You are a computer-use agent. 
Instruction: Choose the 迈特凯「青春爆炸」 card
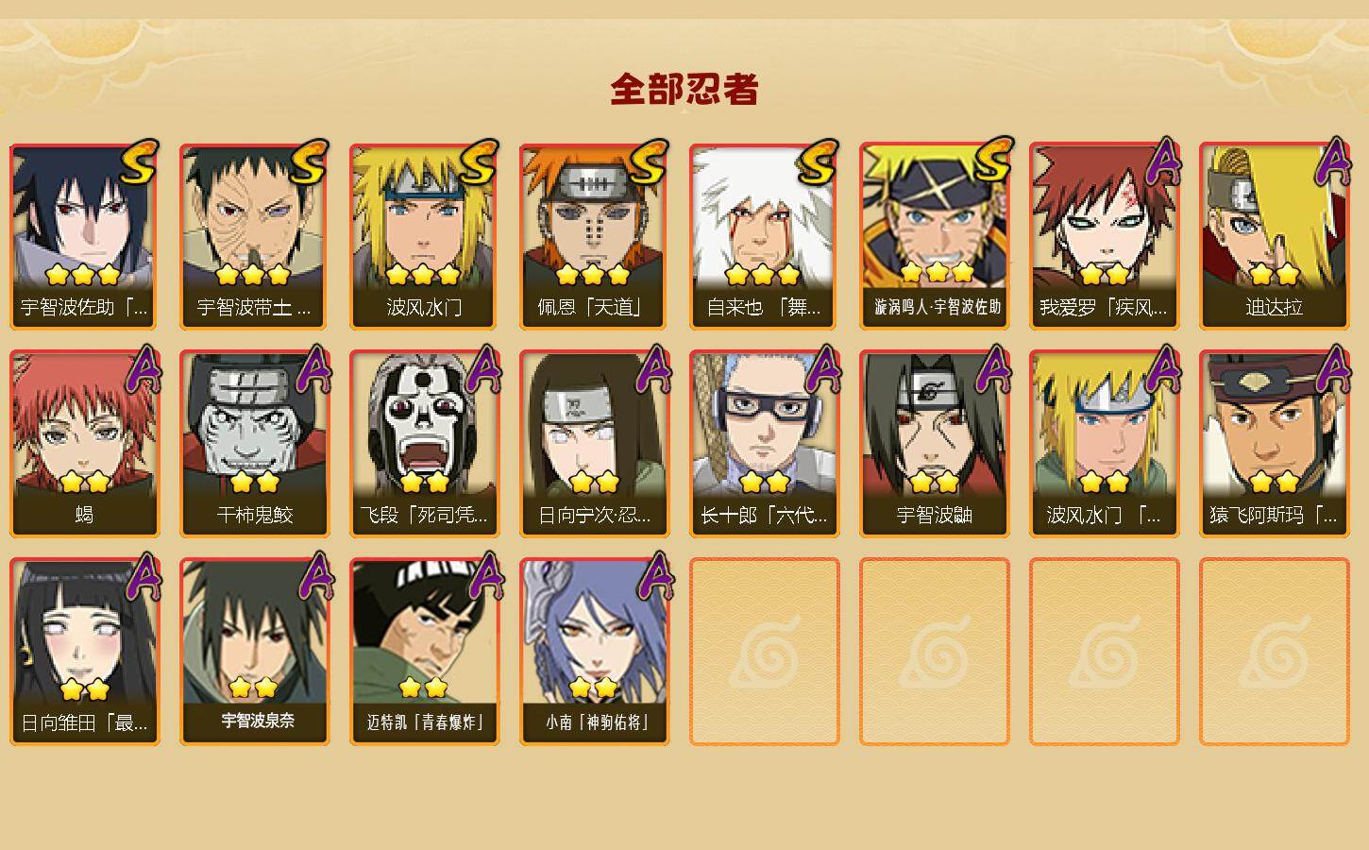(x=424, y=652)
